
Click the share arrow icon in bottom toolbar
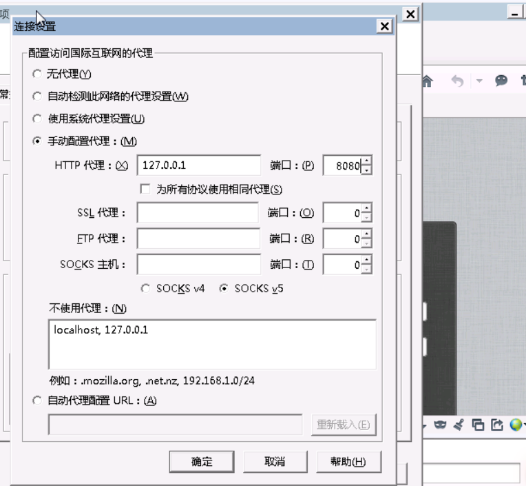coord(497,425)
